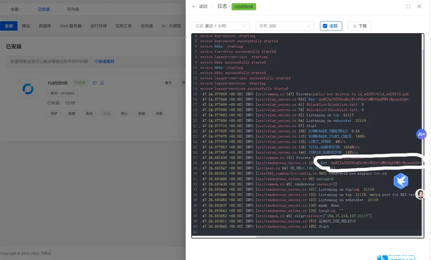This screenshot has width=431, height=260.
Task: Click the rustdesk app name heading
Action: tap(58, 83)
